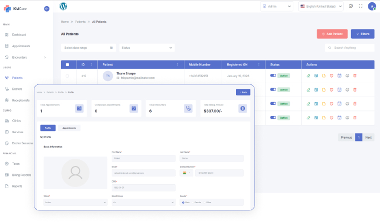
Task: Click the Search Anything field
Action: point(349,48)
